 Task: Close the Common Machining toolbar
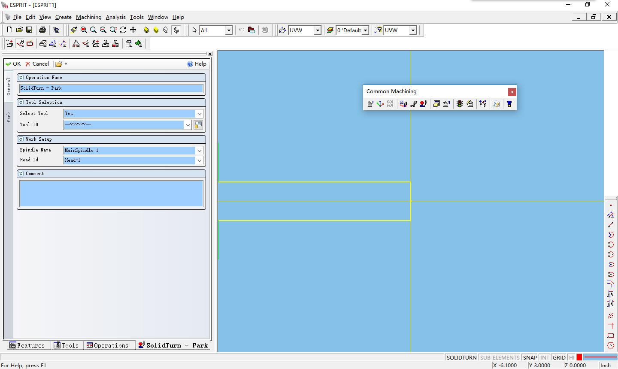click(x=512, y=92)
